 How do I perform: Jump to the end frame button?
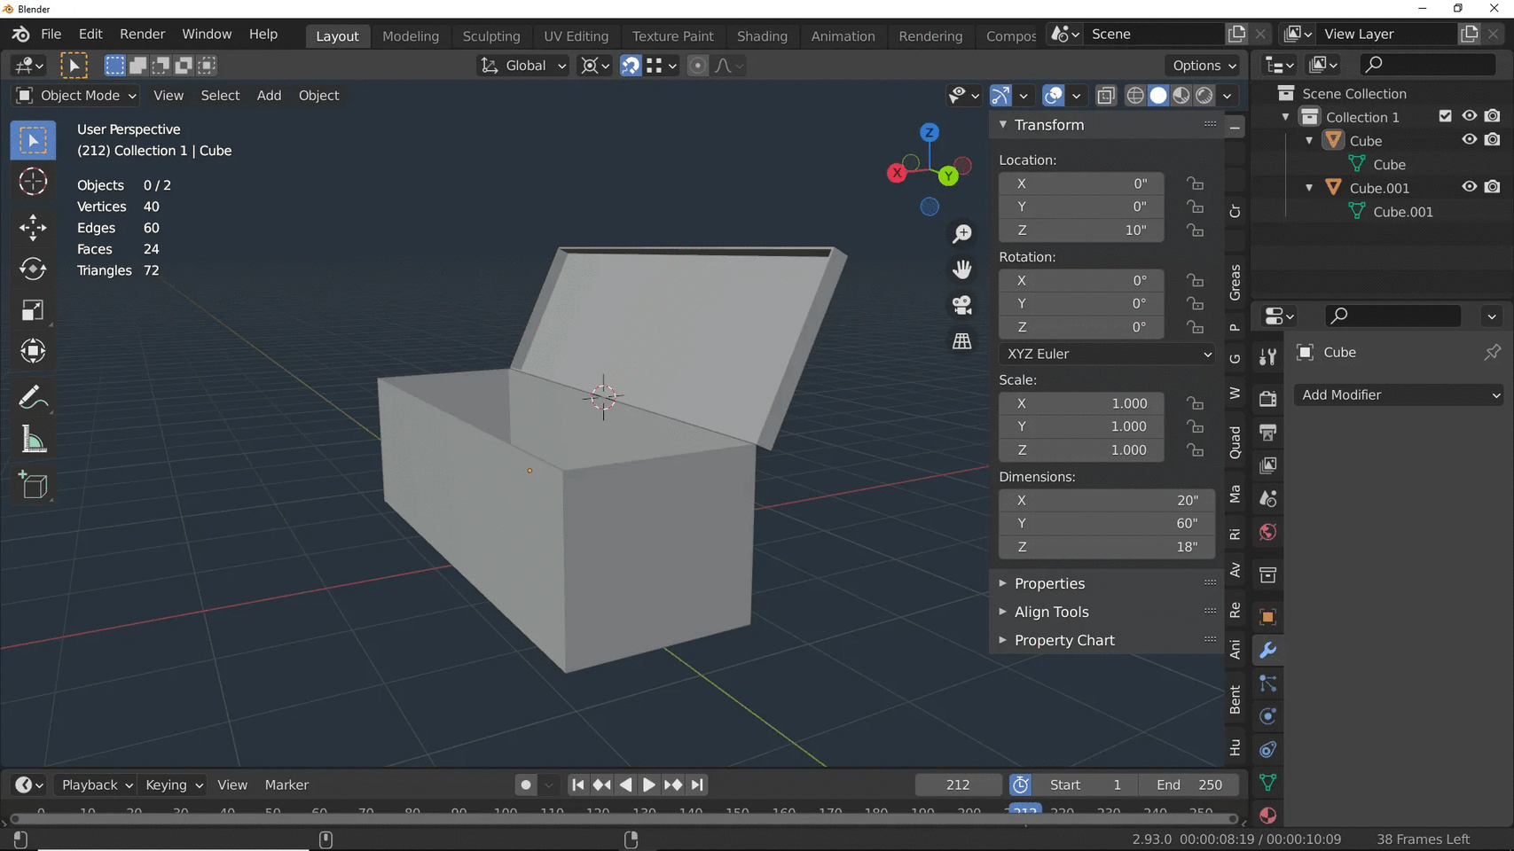697,785
